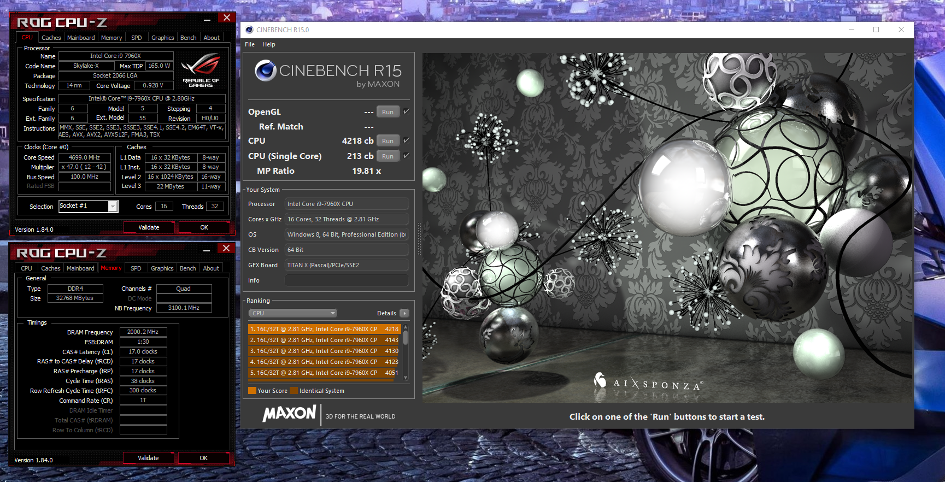The width and height of the screenshot is (945, 482).
Task: Click the Info input field
Action: click(347, 280)
